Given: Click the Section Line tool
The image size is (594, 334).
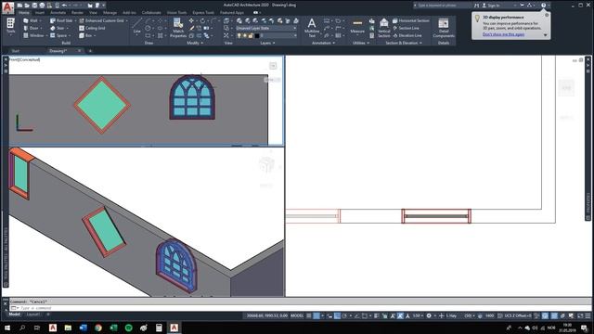Looking at the screenshot, I should (x=407, y=28).
